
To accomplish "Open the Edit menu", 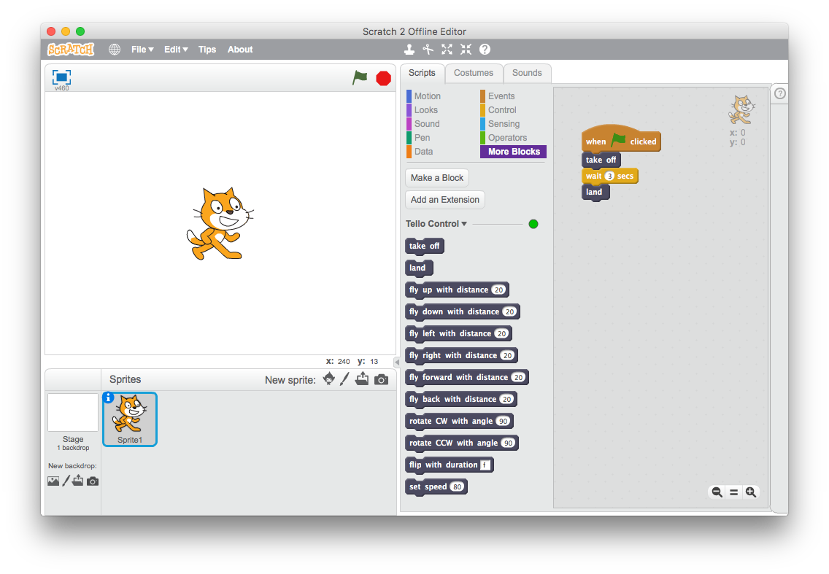I will tap(176, 49).
